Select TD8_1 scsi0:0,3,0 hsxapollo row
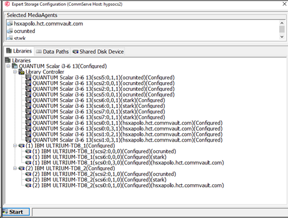The width and height of the screenshot is (288, 218). [128, 163]
